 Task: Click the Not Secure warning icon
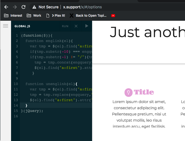[x=34, y=7]
